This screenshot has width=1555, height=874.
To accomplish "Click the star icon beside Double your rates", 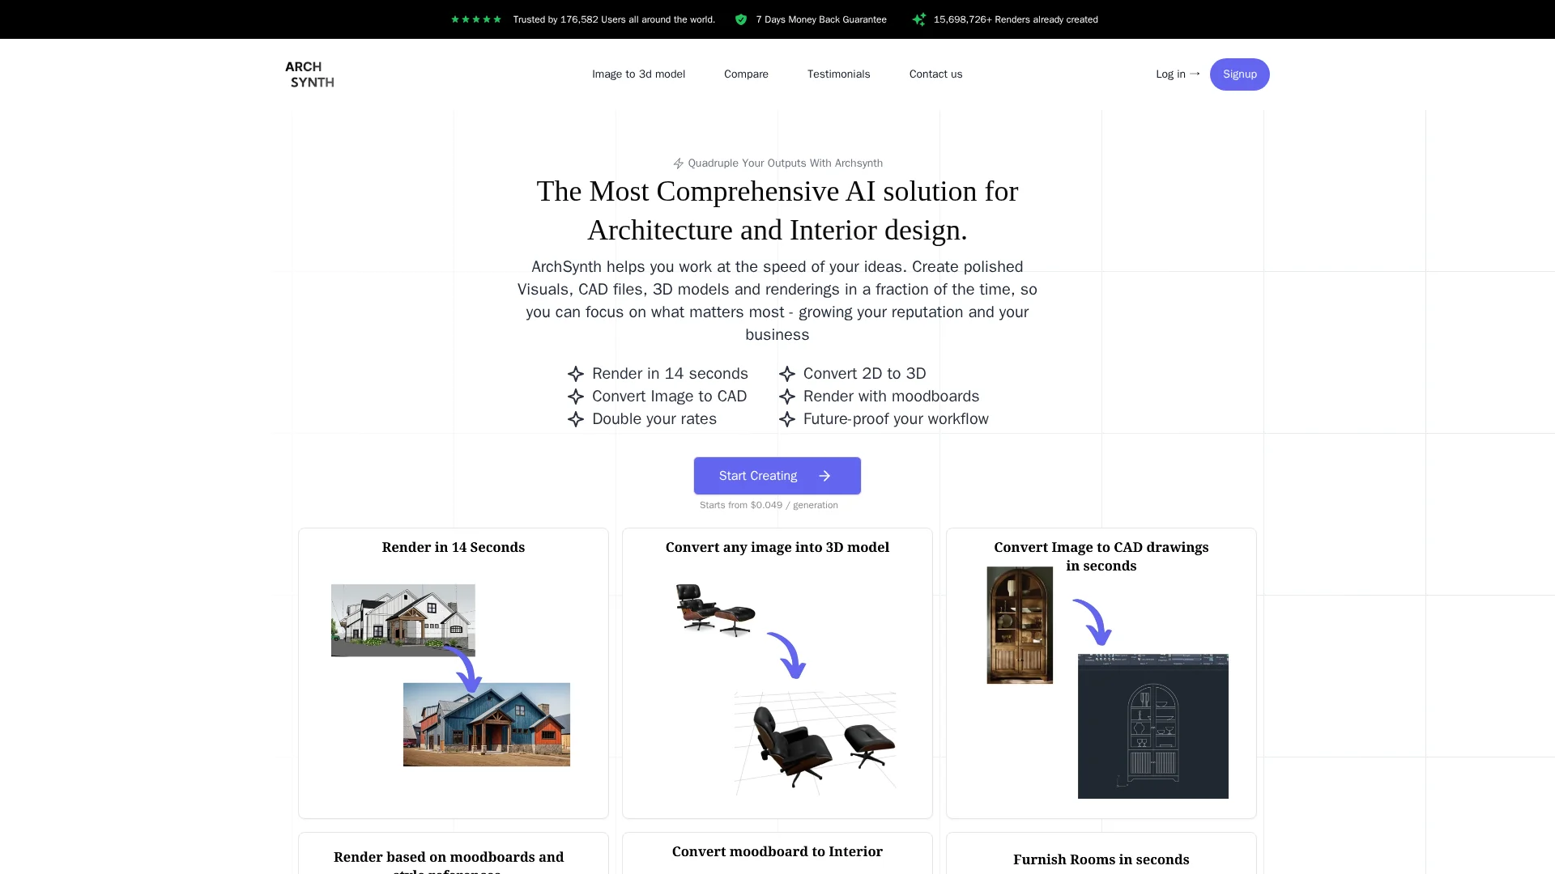I will click(576, 419).
